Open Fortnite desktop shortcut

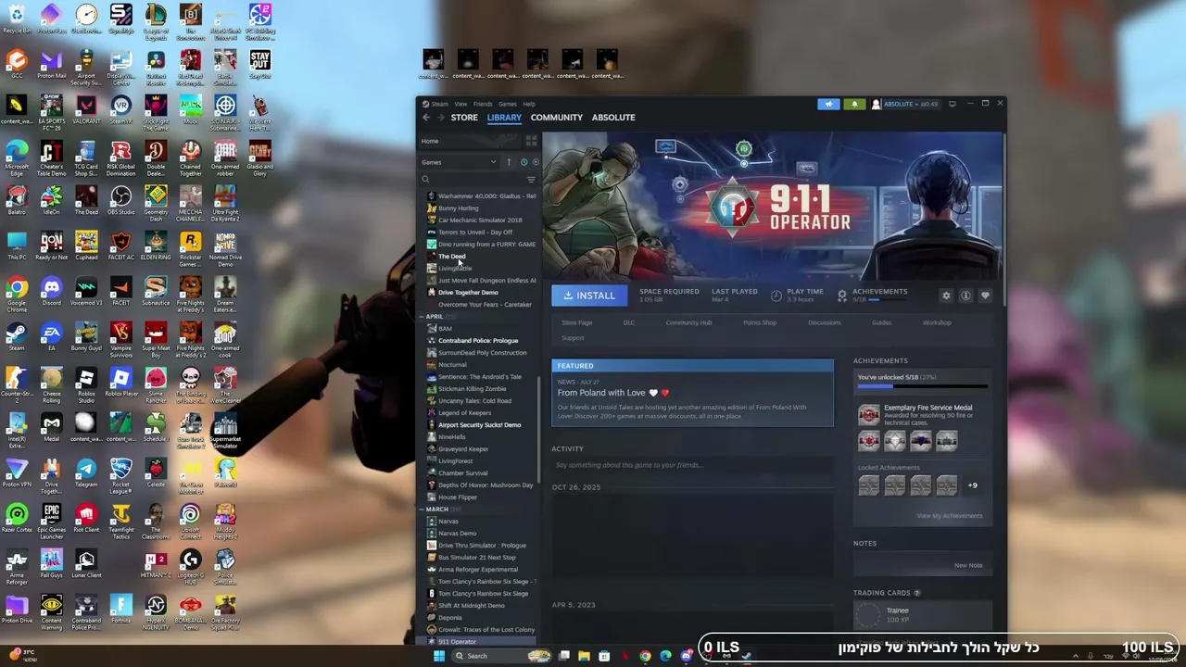(120, 610)
